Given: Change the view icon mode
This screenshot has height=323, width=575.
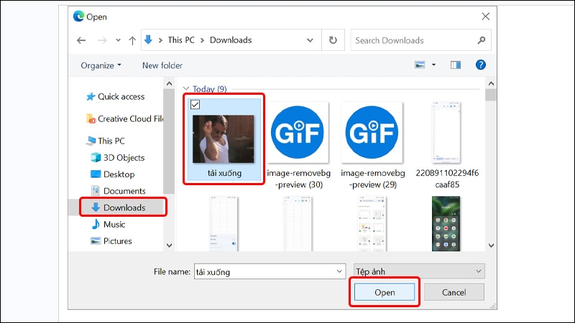Looking at the screenshot, I should pos(420,65).
